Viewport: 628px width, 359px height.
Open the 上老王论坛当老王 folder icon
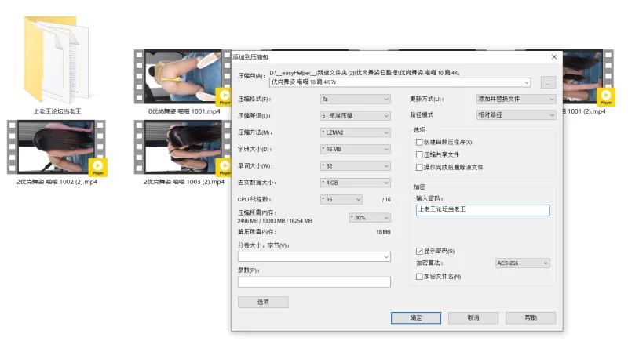pos(56,59)
